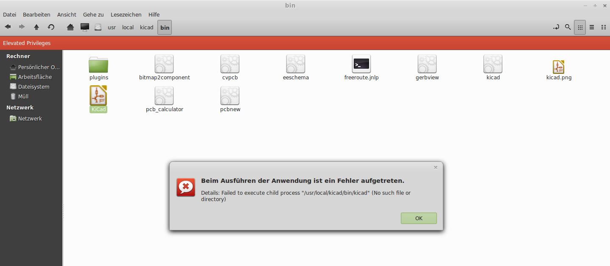Open the search magnifier
Image resolution: width=610 pixels, height=266 pixels.
(568, 27)
